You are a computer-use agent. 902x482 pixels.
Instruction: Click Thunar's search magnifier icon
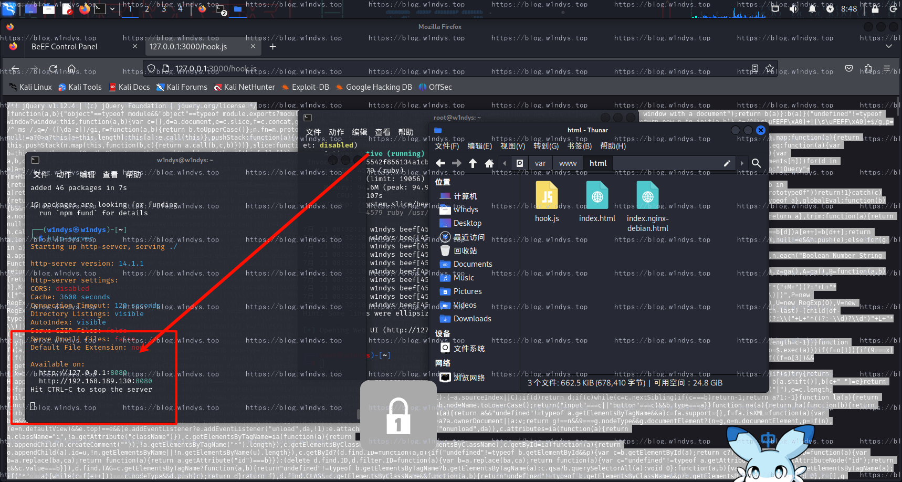(x=756, y=163)
